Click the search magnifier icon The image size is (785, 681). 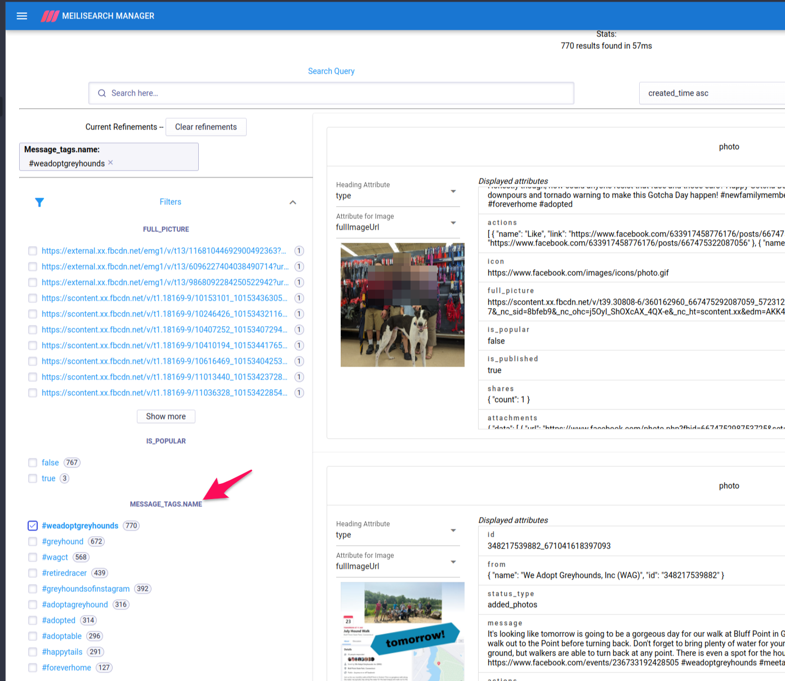[102, 94]
